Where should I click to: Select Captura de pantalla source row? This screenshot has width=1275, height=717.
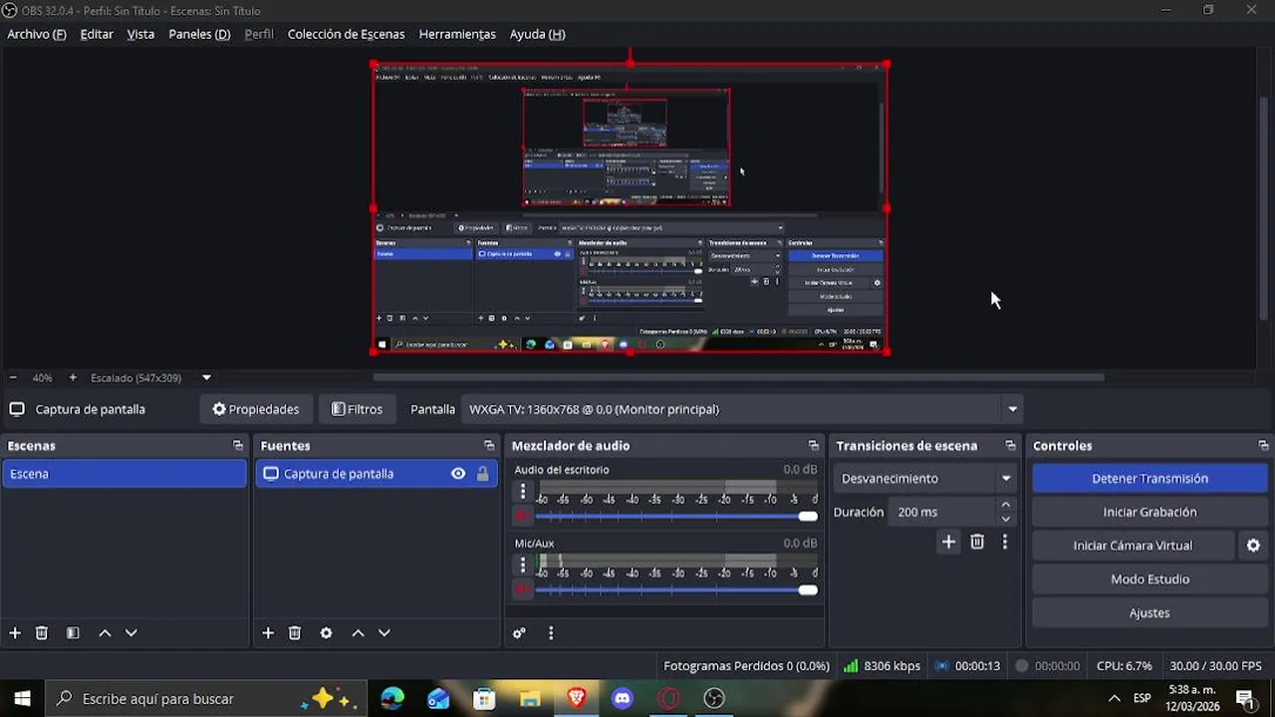coord(376,474)
